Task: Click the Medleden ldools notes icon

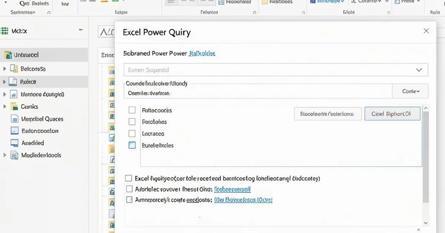Action: point(14,155)
